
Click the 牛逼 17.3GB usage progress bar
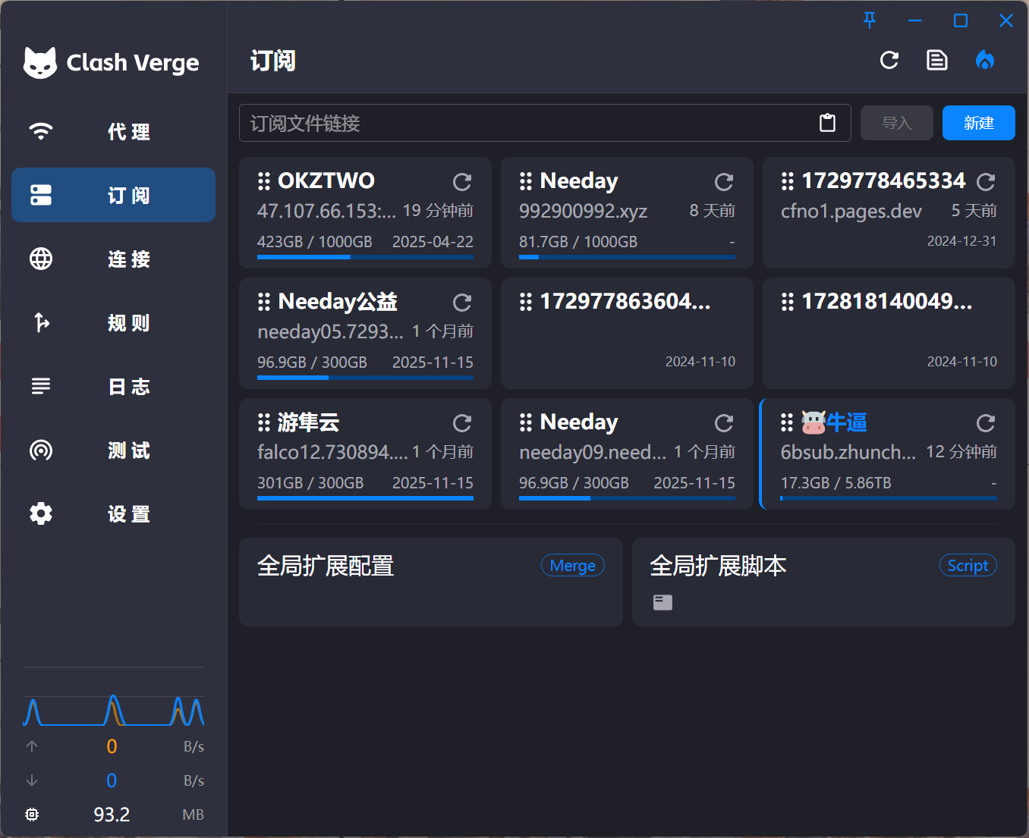pyautogui.click(x=889, y=498)
